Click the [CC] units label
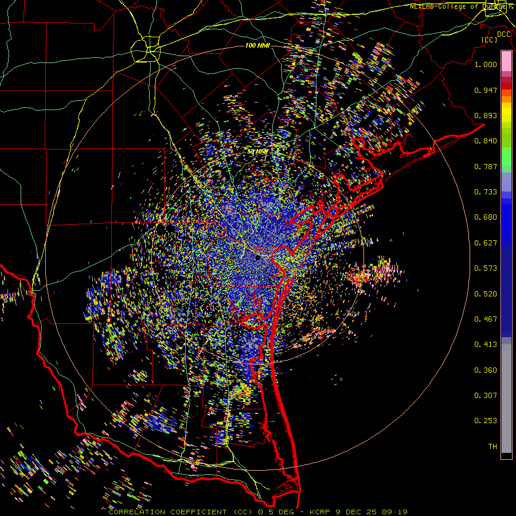The image size is (516, 516). coord(489,40)
